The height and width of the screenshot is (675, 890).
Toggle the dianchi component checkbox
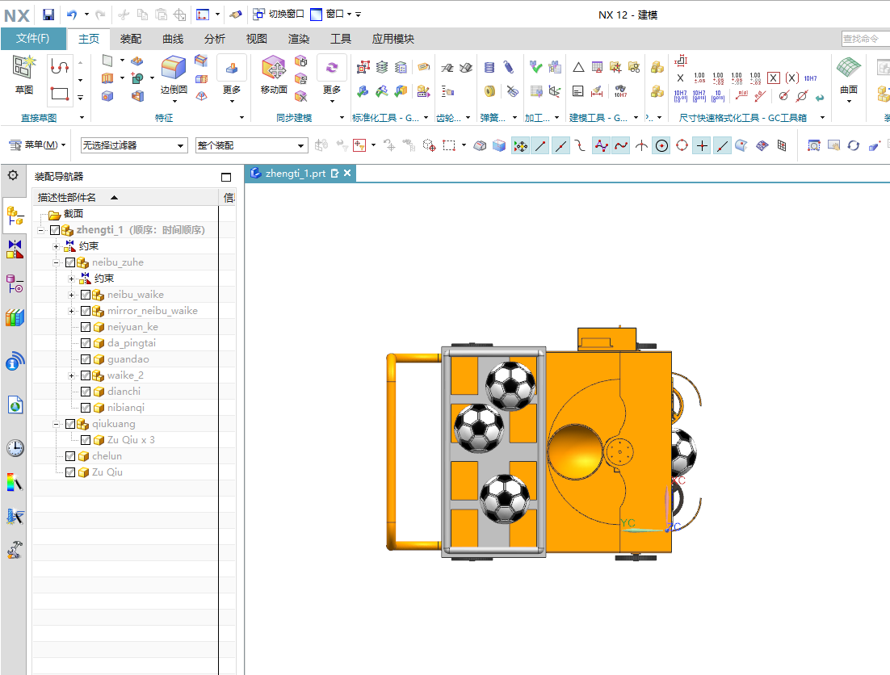[x=86, y=392]
